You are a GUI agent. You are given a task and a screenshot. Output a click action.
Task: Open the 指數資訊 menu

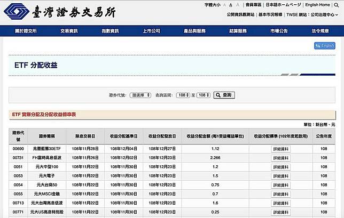tap(110, 31)
